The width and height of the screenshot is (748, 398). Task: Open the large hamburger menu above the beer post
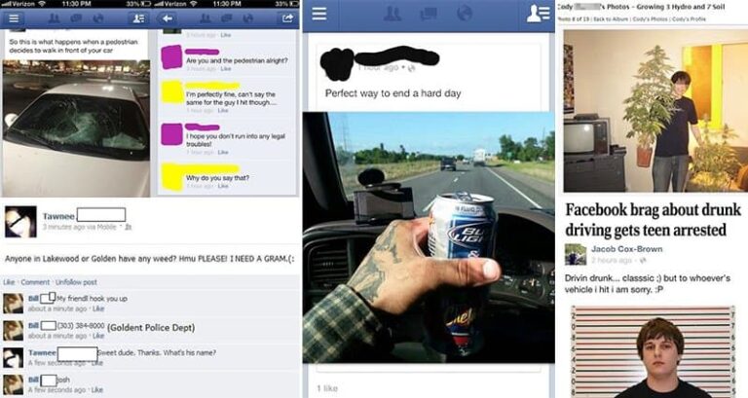tap(319, 14)
